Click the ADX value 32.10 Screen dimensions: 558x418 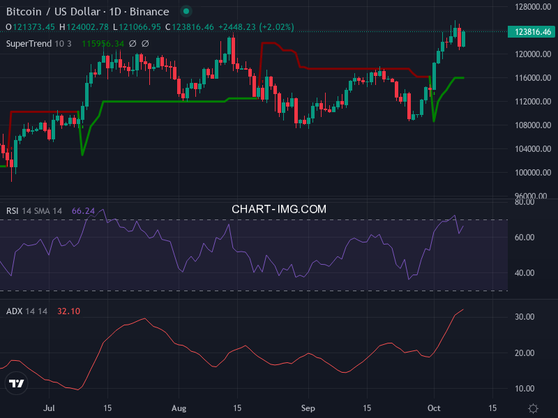tap(68, 311)
